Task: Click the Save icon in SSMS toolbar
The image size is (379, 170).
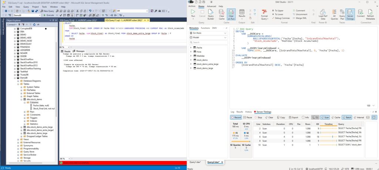Action: pos(33,11)
